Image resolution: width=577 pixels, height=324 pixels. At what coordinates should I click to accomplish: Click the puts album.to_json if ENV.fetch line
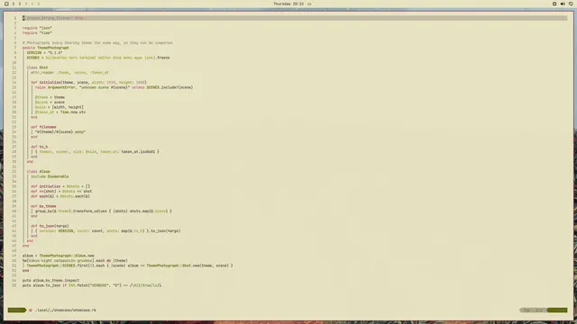pos(92,285)
